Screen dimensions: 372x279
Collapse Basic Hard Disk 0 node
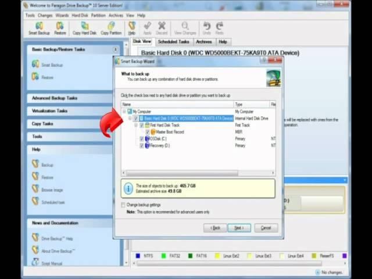point(130,118)
